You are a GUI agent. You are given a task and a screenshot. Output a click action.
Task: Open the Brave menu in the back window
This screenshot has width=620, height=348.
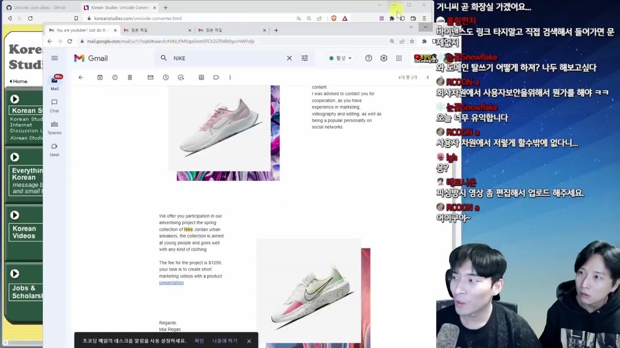tap(424, 18)
